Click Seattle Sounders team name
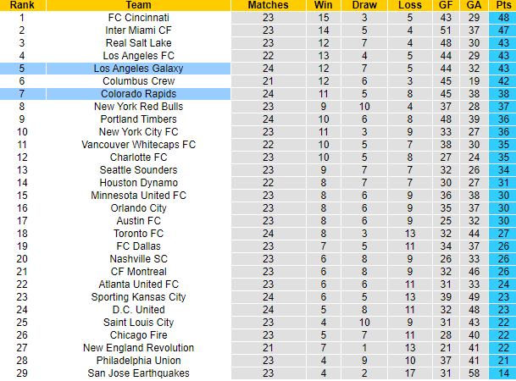The image size is (516, 381). 138,169
